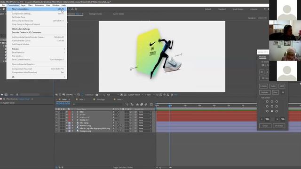The height and width of the screenshot is (169, 301).
Task: Take snapshot with camera icon
Action: (97, 95)
